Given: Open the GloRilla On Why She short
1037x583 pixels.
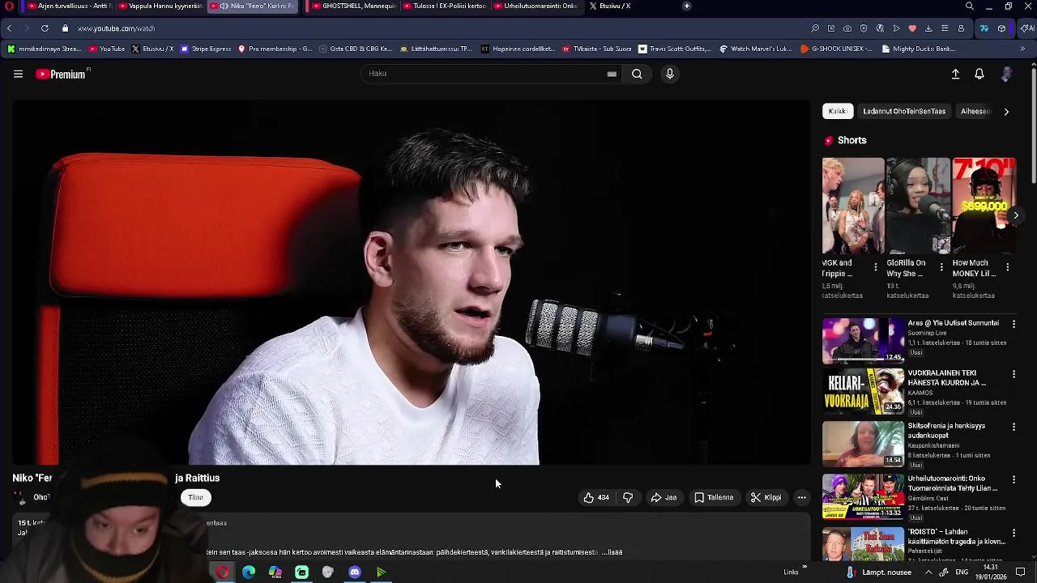Looking at the screenshot, I should click(x=918, y=206).
